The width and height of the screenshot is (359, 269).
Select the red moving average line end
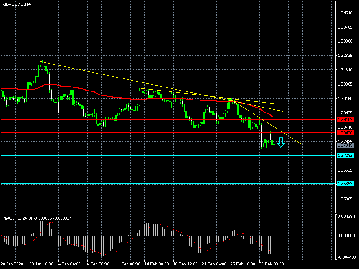[273, 117]
